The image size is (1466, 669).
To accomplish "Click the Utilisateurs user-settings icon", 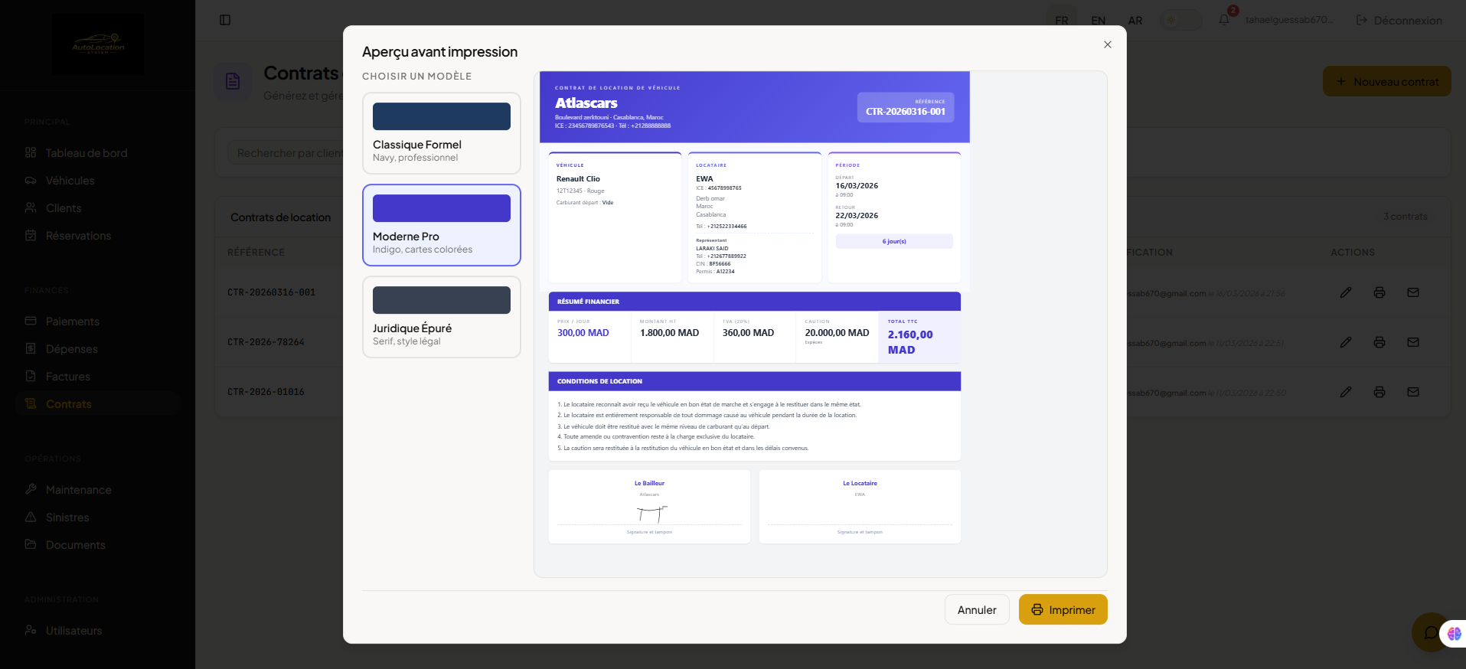I will point(31,630).
